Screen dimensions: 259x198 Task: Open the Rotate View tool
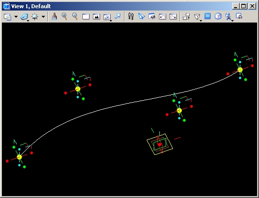point(107,17)
